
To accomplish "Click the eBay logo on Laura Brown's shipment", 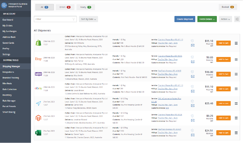I will click(x=38, y=88).
